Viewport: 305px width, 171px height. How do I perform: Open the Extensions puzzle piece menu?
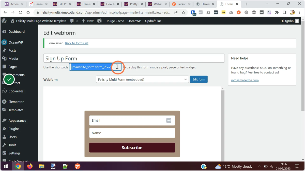(x=277, y=12)
